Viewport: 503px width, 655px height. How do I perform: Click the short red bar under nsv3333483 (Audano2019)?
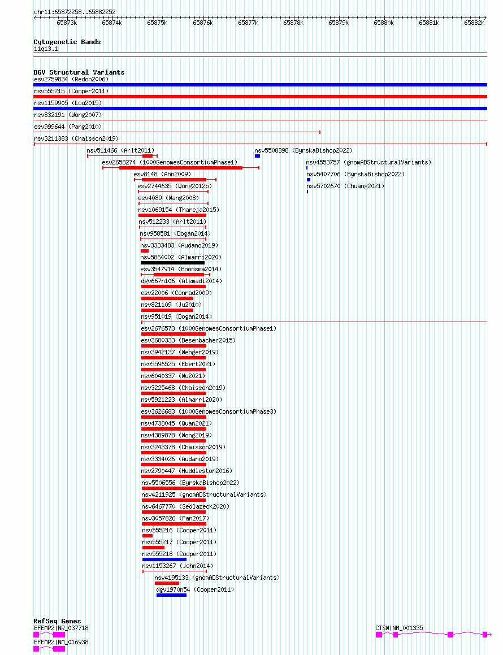(x=145, y=251)
